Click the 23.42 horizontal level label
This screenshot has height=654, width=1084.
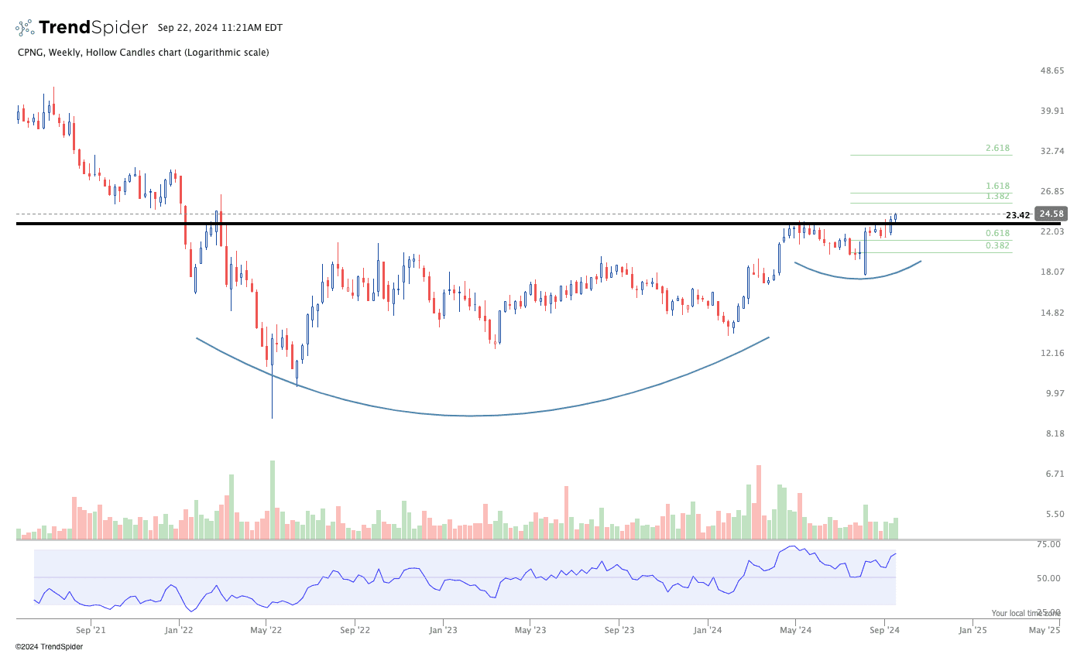1017,215
